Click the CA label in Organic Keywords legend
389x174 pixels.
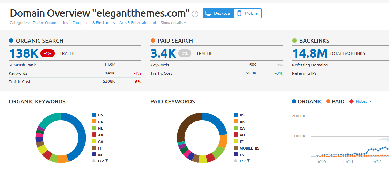click(x=100, y=142)
